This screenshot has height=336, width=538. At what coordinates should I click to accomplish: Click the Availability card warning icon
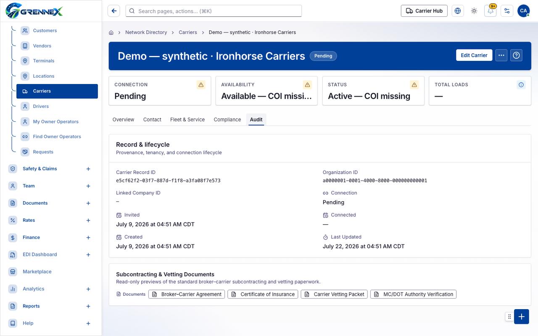tap(308, 85)
